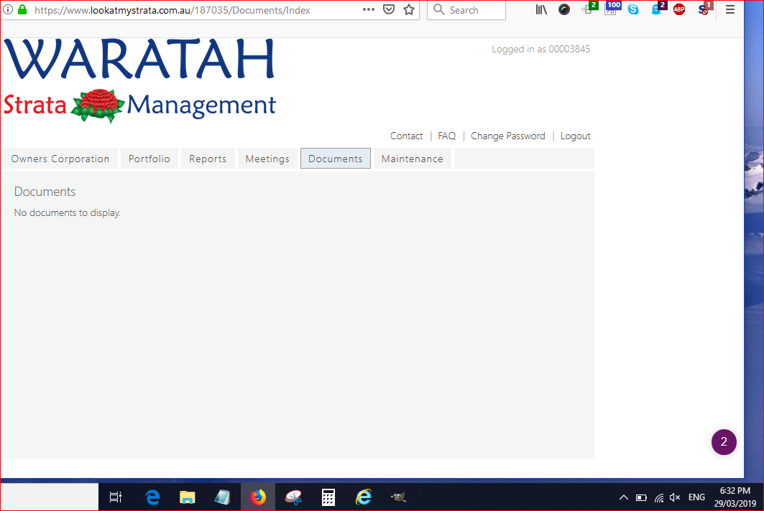
Task: Open the Snipping Tool on taskbar
Action: [293, 497]
